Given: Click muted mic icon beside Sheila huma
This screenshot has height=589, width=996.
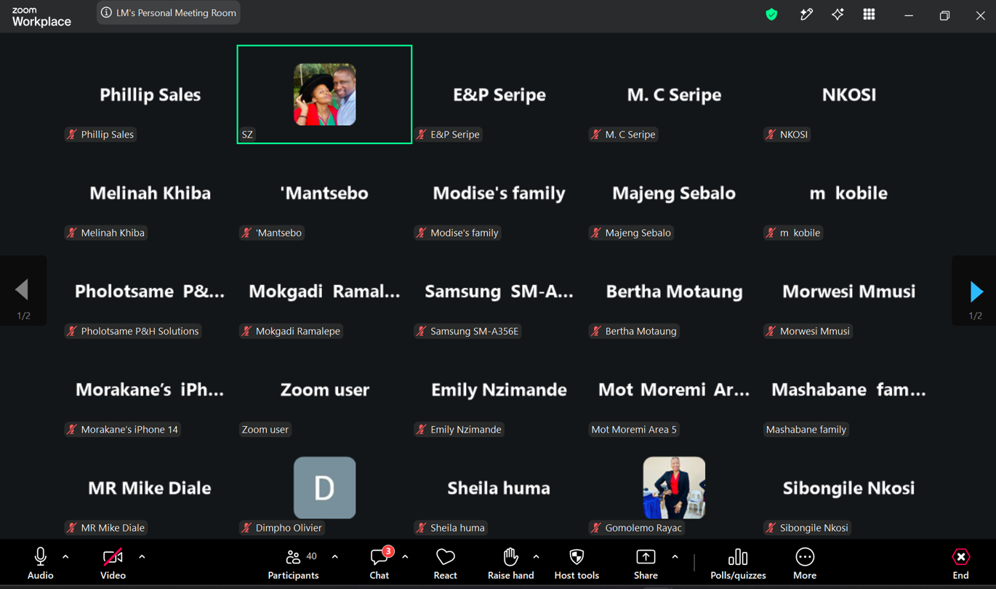Looking at the screenshot, I should (x=421, y=528).
